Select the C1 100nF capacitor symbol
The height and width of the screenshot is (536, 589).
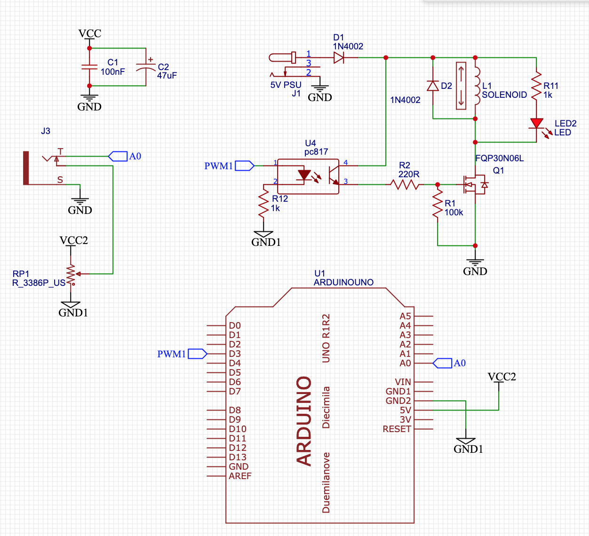click(89, 67)
